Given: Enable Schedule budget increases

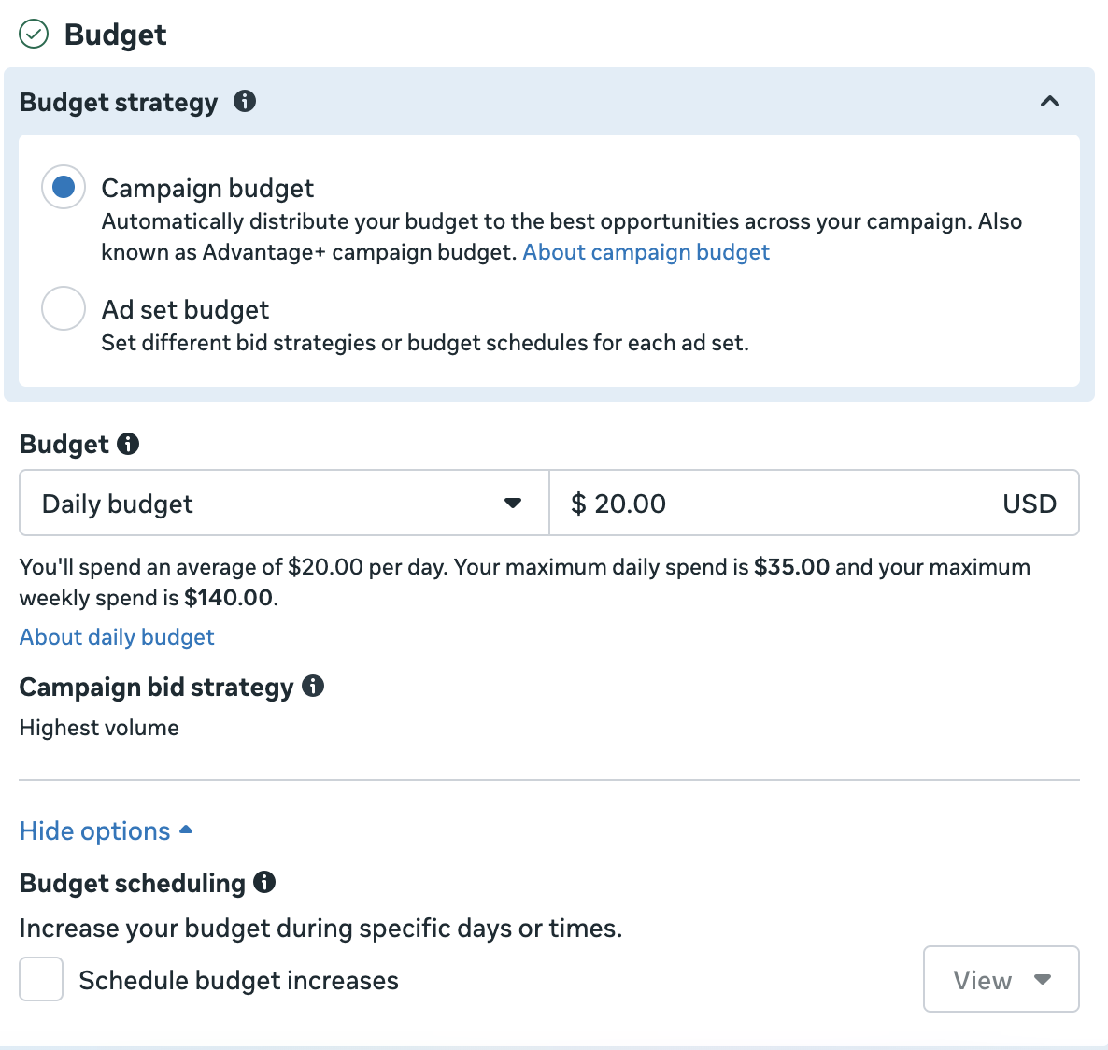Looking at the screenshot, I should coord(41,980).
